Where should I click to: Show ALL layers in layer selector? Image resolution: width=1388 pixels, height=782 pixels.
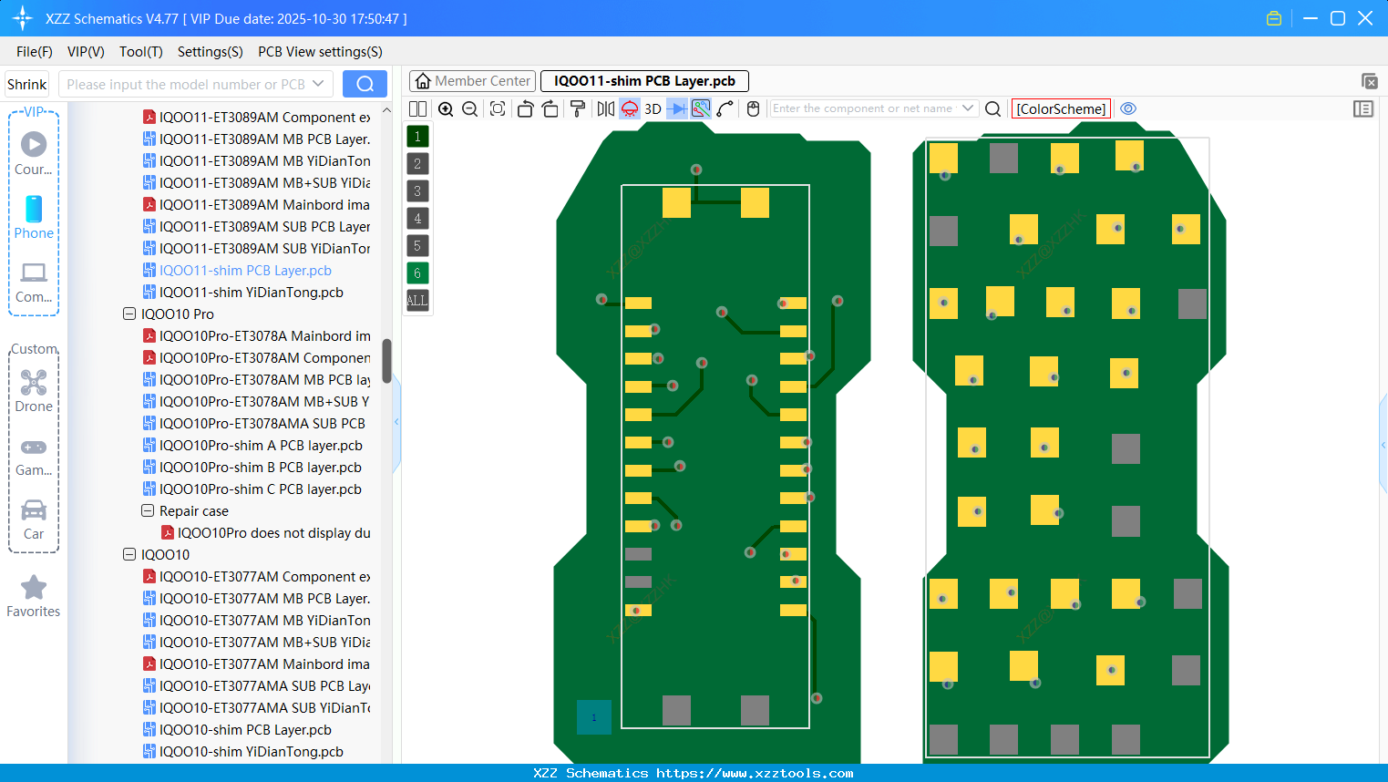click(x=417, y=301)
